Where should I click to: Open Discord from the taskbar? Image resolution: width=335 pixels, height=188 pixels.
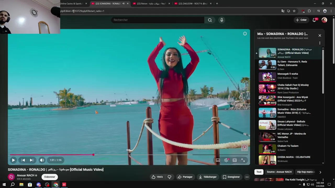point(38,185)
